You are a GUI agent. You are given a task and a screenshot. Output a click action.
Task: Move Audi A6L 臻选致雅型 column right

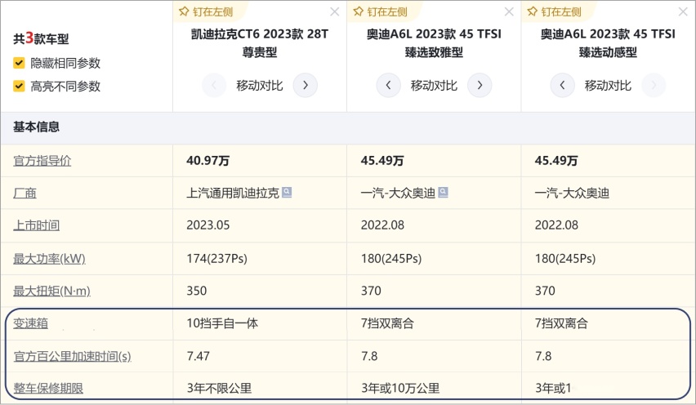tap(480, 85)
